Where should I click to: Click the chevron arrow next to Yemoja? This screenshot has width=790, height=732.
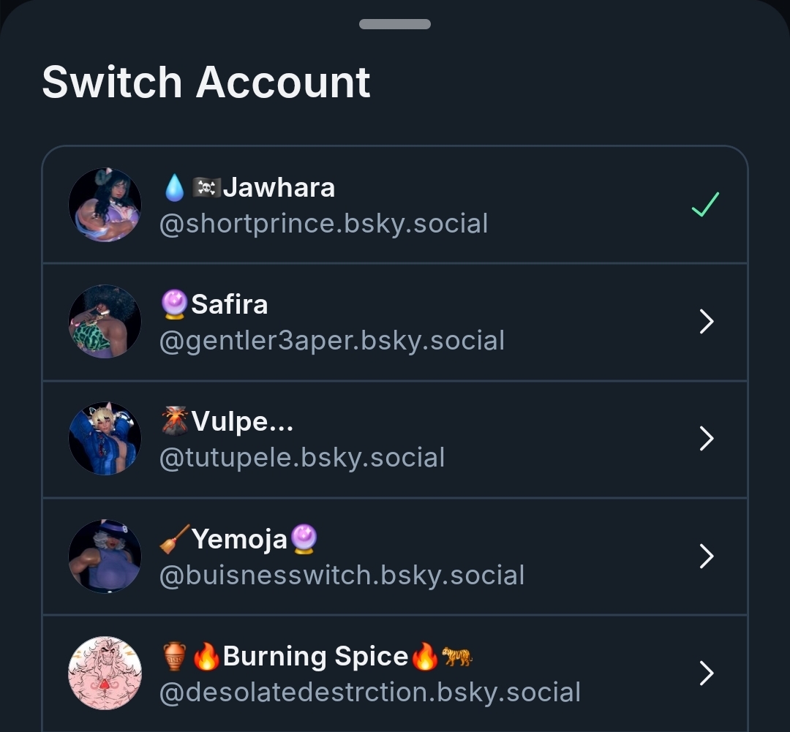point(706,556)
